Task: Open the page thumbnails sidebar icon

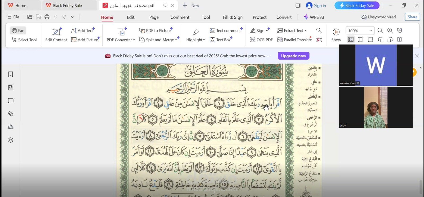Action: [11, 87]
